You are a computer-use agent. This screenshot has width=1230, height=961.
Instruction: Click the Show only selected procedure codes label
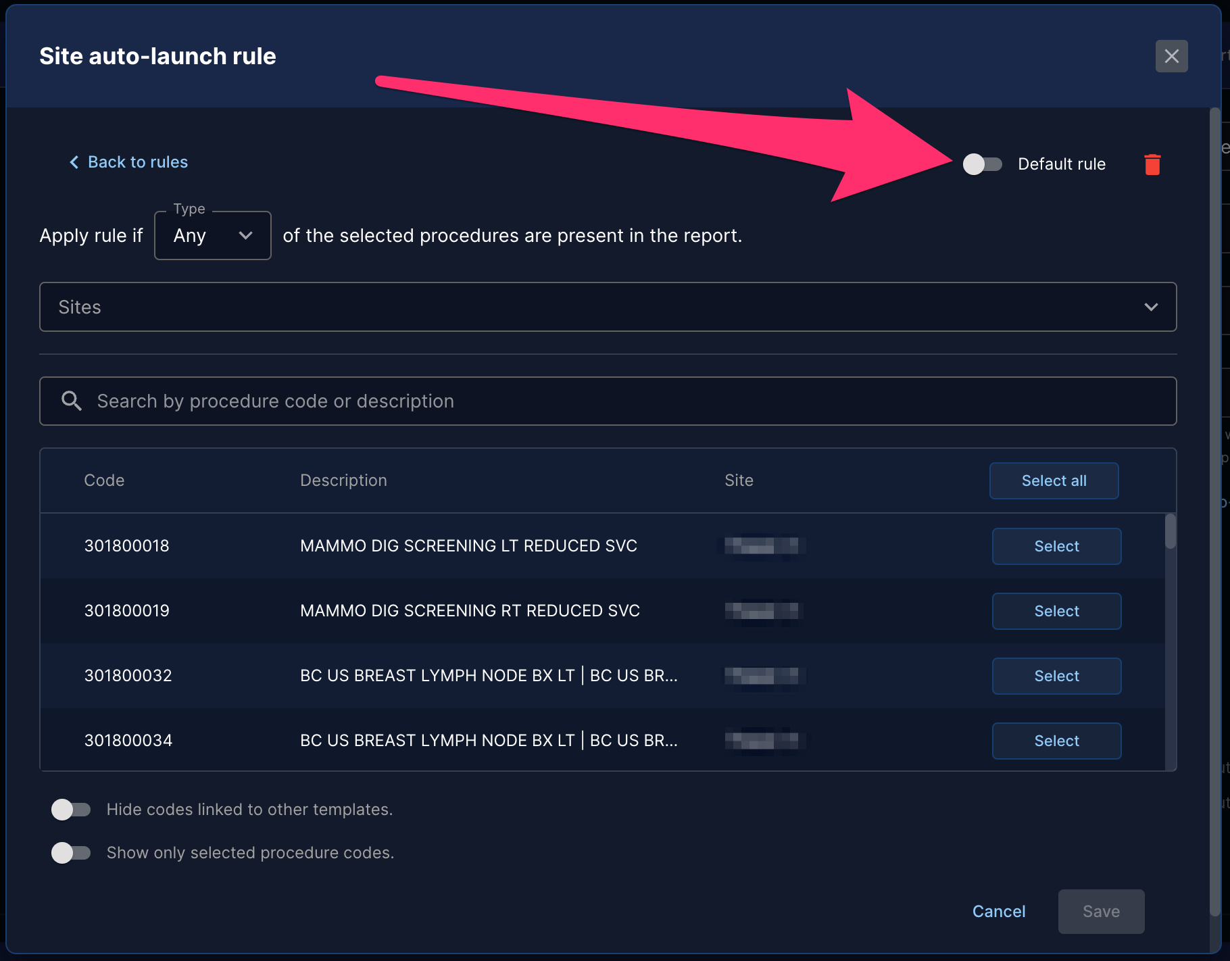click(250, 853)
